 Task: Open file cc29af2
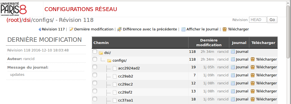(x=125, y=92)
